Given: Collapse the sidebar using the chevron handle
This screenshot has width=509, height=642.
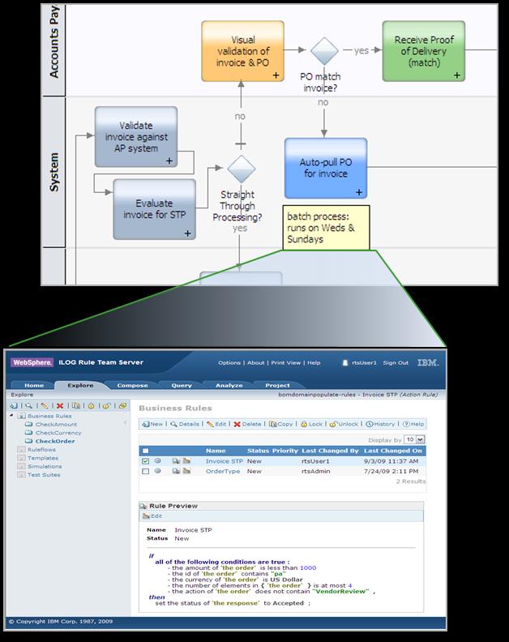Looking at the screenshot, I should [x=126, y=422].
